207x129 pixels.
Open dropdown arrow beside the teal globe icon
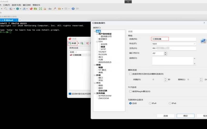(21, 9)
